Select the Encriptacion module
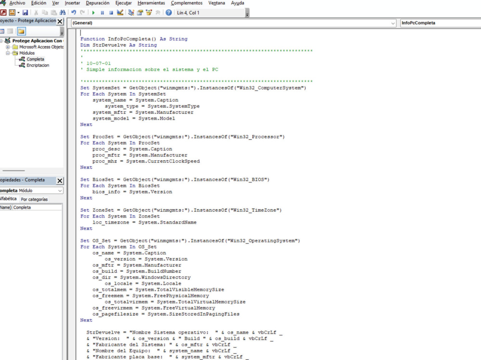This screenshot has height=360, width=481. pos(38,65)
